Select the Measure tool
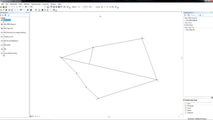Screen dimensions: 213x120 point(39,10)
